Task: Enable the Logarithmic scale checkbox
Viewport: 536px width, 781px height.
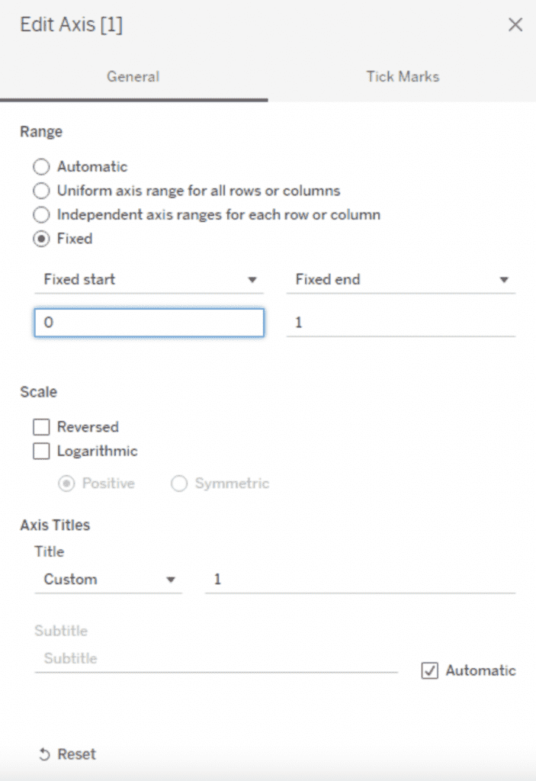Action: tap(42, 451)
